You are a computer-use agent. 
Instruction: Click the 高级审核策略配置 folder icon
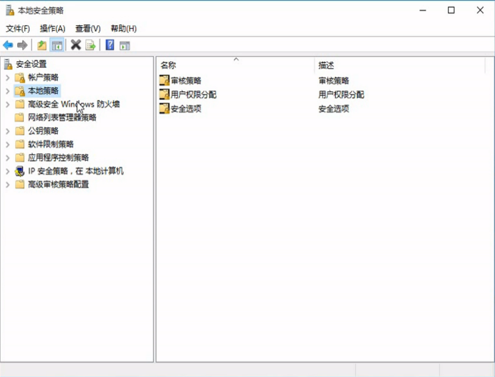point(19,184)
